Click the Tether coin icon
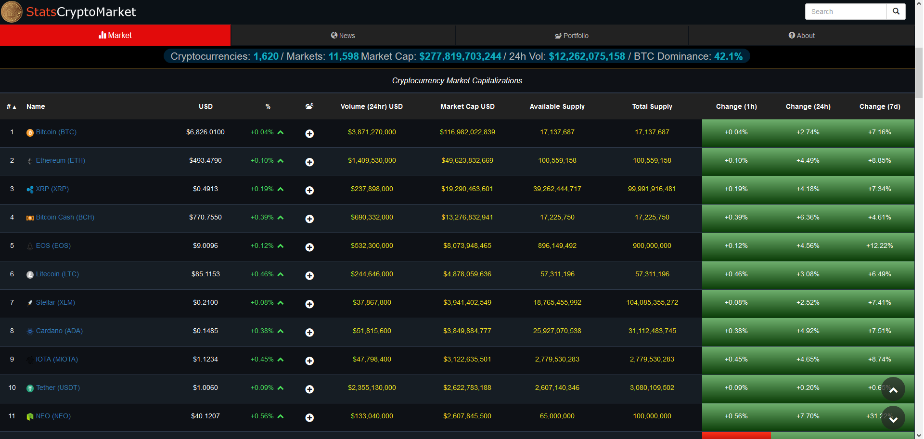924x439 pixels. tap(30, 388)
